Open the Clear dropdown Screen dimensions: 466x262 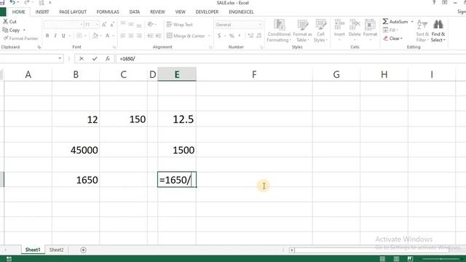[393, 39]
